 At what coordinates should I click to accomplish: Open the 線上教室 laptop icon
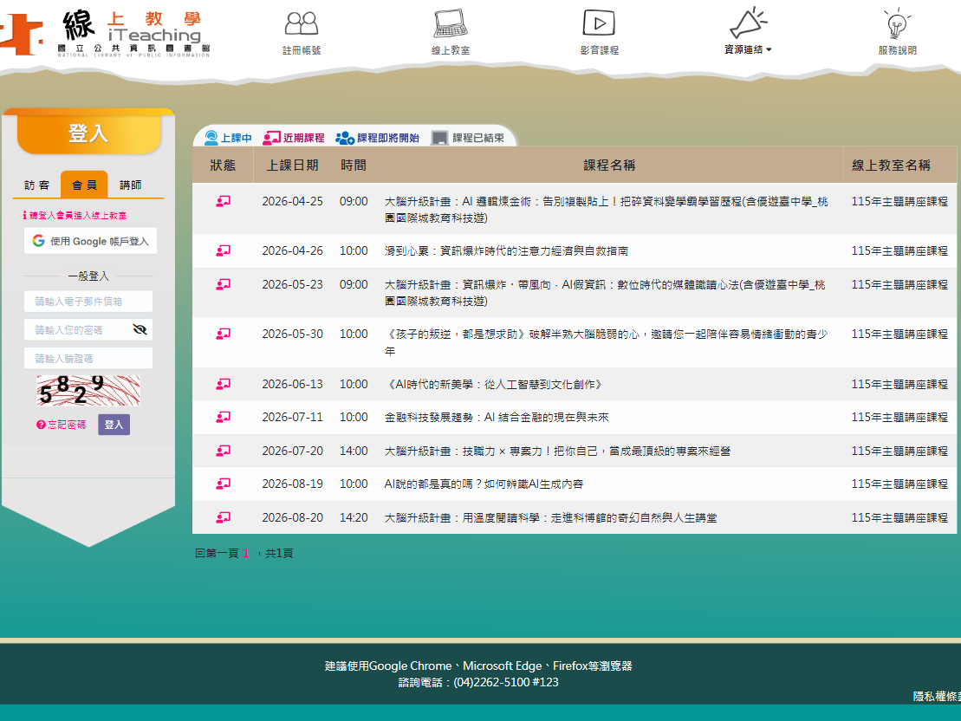click(451, 23)
